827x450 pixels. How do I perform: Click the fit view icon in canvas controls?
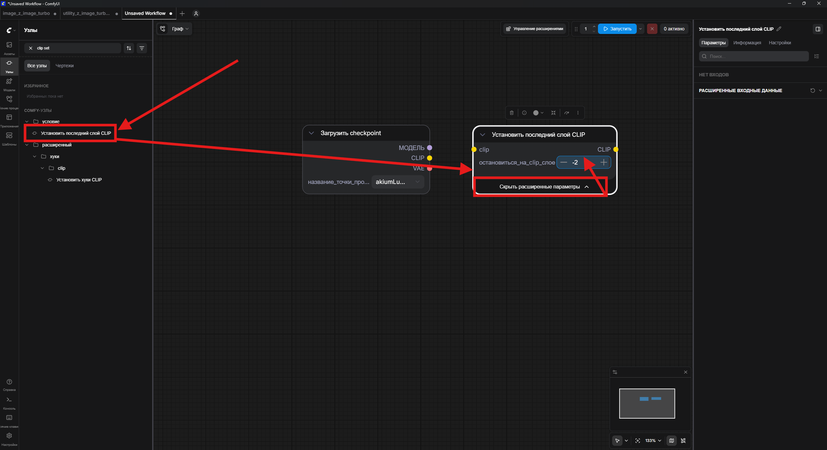coord(638,441)
